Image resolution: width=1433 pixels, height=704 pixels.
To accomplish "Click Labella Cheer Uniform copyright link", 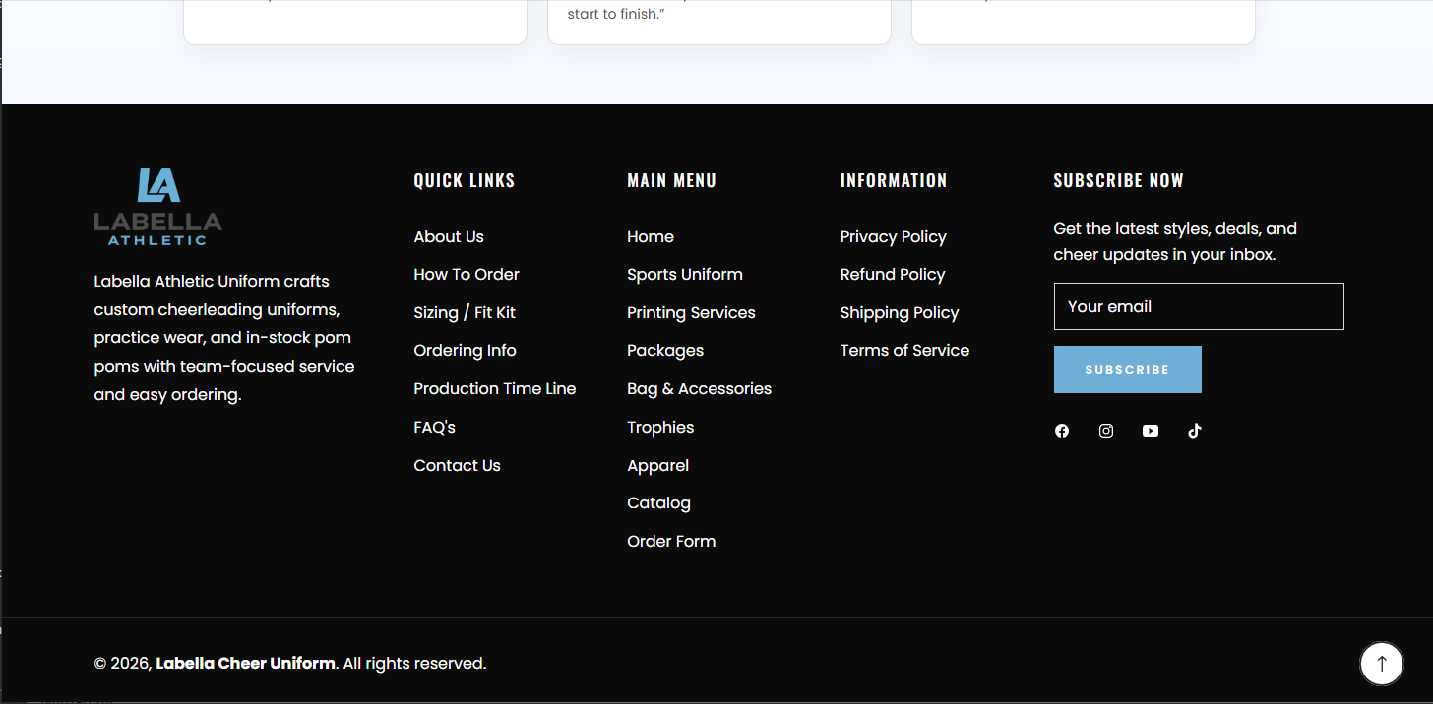I will pyautogui.click(x=246, y=664).
